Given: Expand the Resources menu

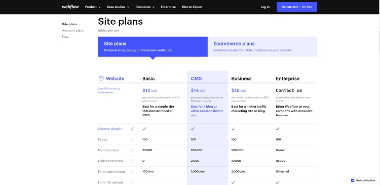Looking at the screenshot, I should pos(145,7).
